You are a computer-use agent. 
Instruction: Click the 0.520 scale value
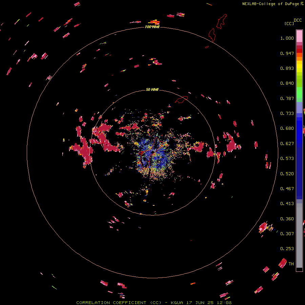[287, 174]
